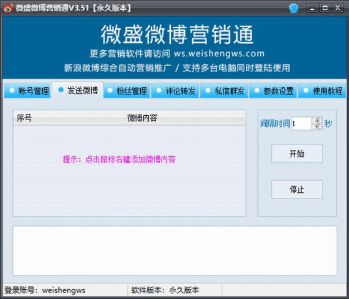The width and height of the screenshot is (349, 299).
Task: Maximize the application window
Action: (x=325, y=8)
